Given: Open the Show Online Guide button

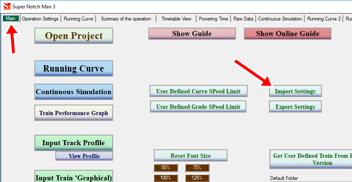Looking at the screenshot, I should tap(287, 34).
